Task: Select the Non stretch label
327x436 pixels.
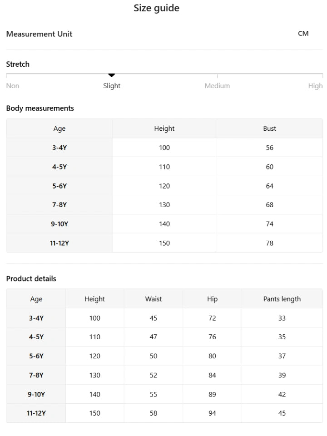Action: pos(13,86)
